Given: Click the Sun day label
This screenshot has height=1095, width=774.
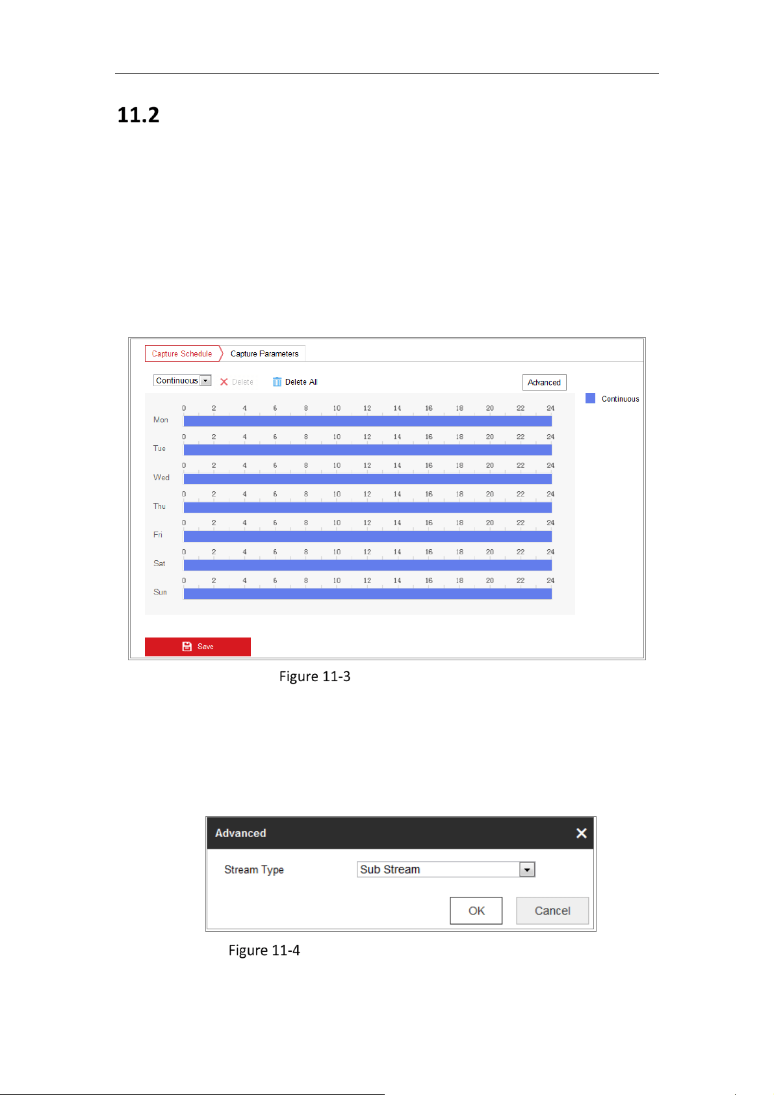Looking at the screenshot, I should pyautogui.click(x=160, y=592).
